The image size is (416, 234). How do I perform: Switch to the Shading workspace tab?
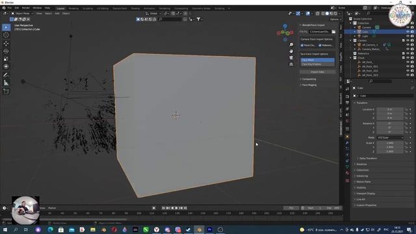point(135,8)
